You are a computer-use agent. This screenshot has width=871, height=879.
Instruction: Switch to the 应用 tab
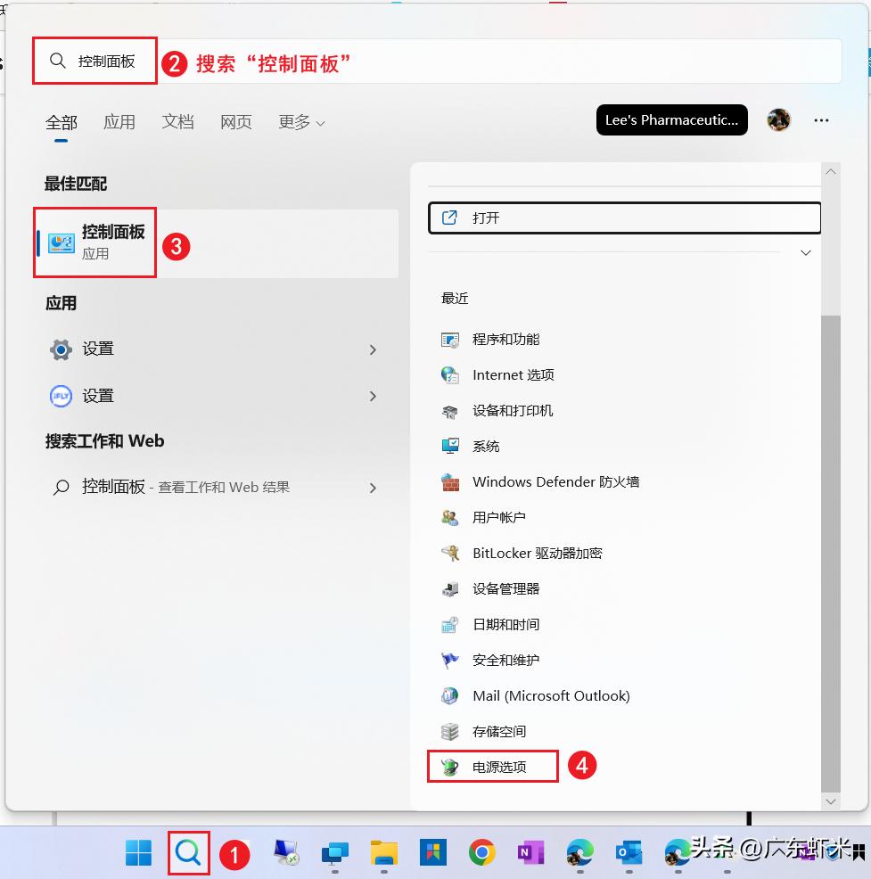click(119, 122)
